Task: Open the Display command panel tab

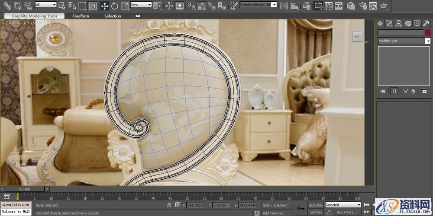Action: pyautogui.click(x=417, y=24)
